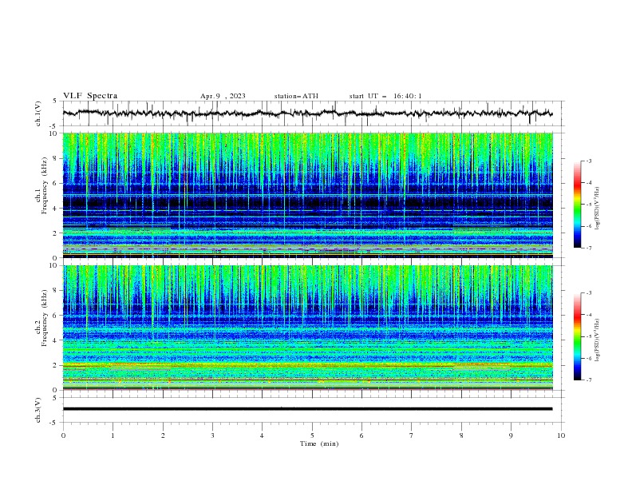
Task: Click the ch.1 spectrogram panel
Action: [x=308, y=195]
